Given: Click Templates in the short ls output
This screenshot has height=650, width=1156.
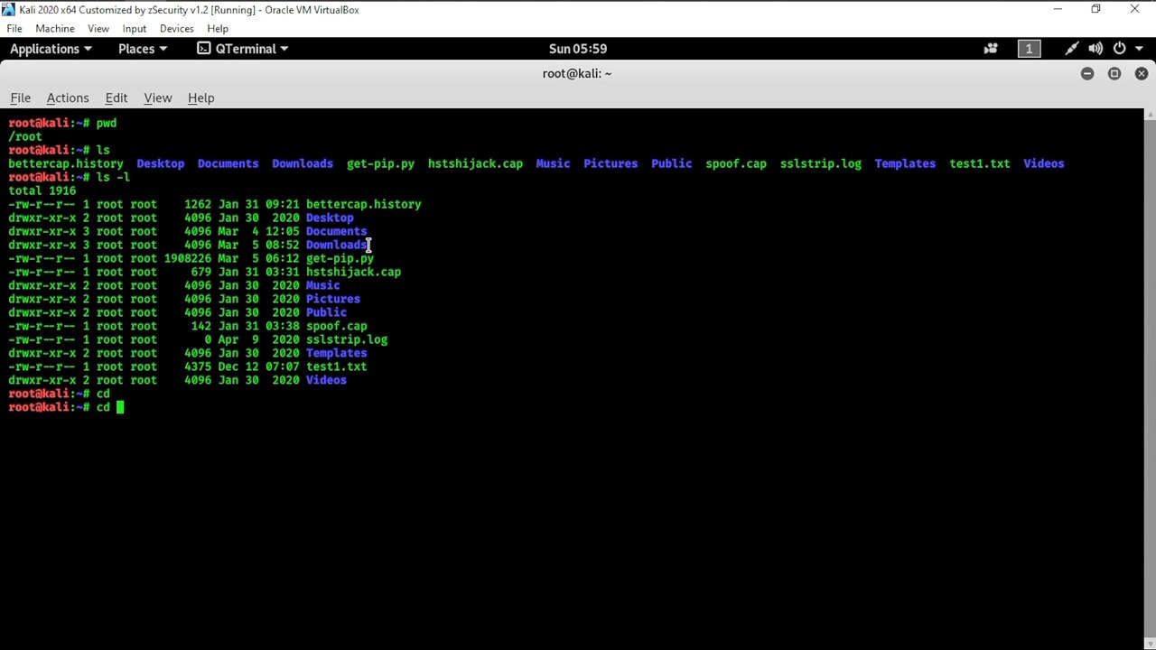Looking at the screenshot, I should 905,163.
